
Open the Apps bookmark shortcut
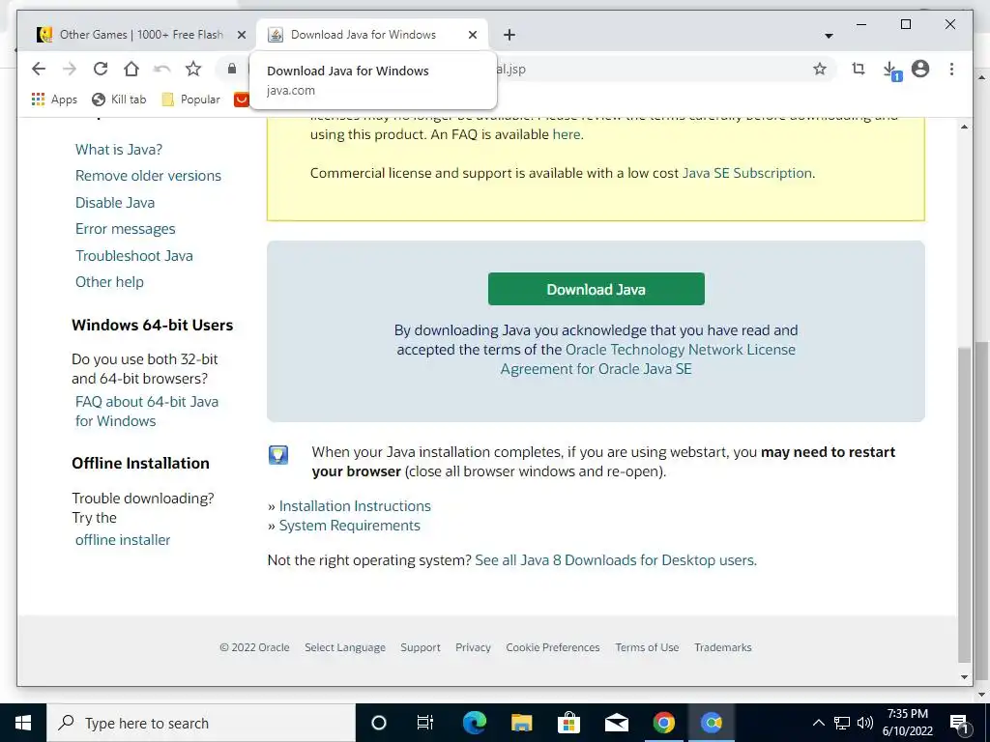click(54, 100)
